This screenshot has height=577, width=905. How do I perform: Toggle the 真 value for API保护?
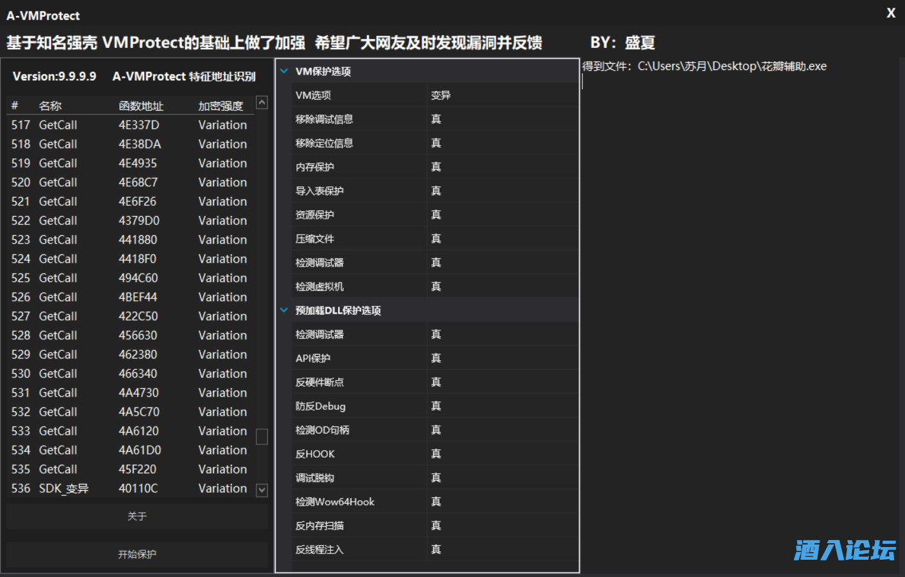[x=503, y=358]
